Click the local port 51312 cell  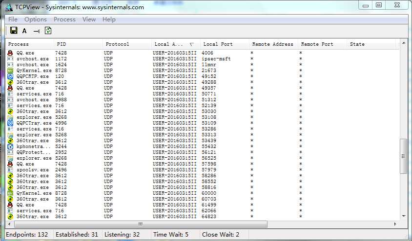[x=209, y=99]
